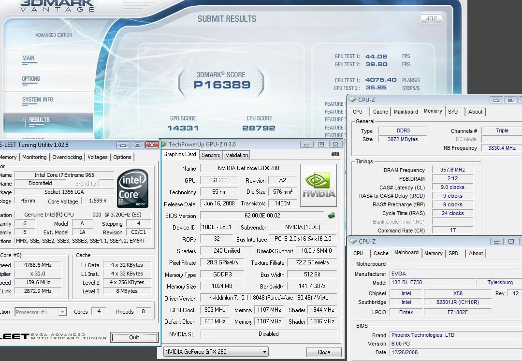Click the Bandwidth 141.7 GB/s value
This screenshot has width=522, height=361.
coord(312,286)
